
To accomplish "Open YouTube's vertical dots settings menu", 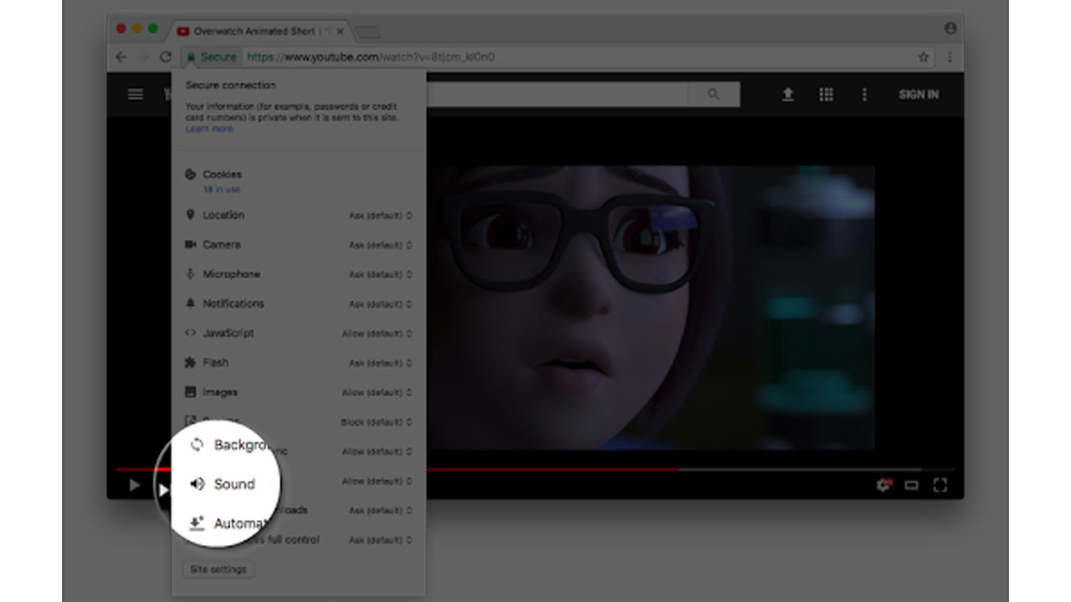I will click(864, 94).
